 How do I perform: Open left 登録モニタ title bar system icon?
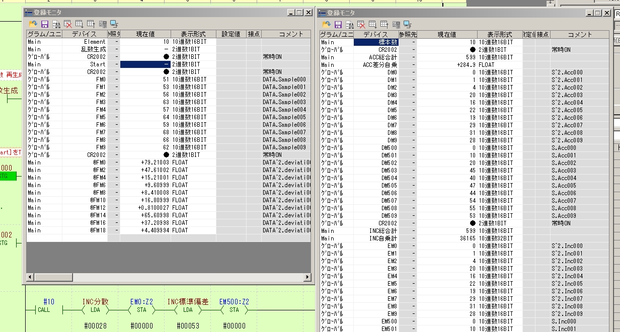click(28, 12)
